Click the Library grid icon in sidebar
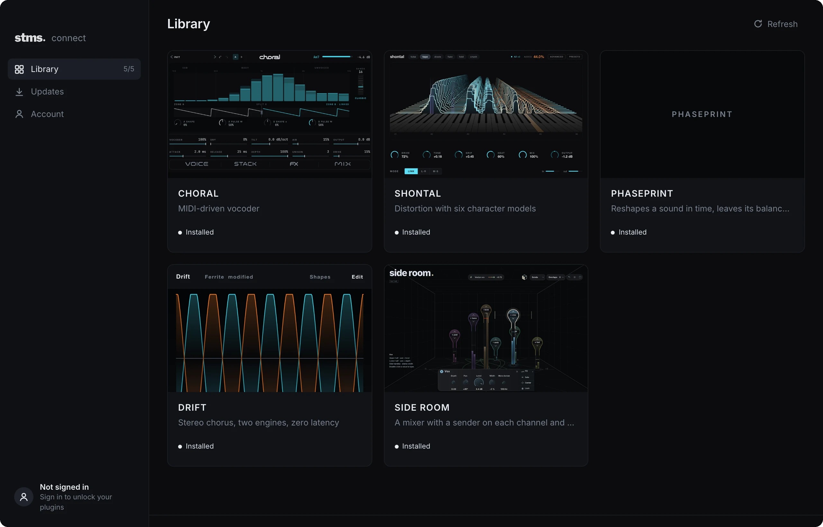823x527 pixels. pos(19,69)
